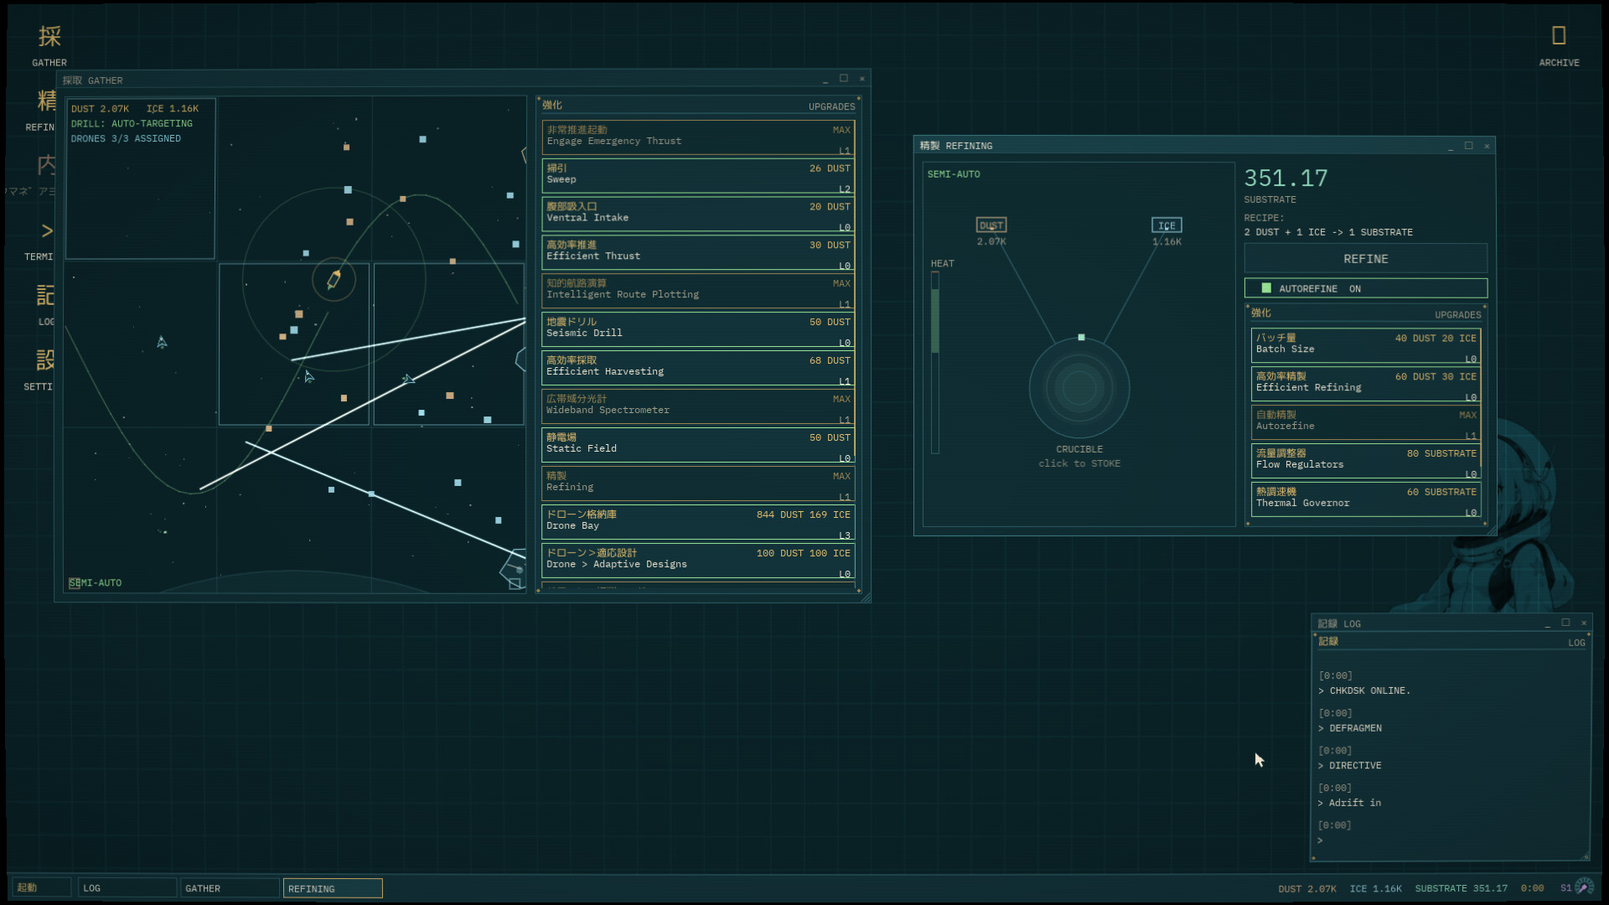Click the maxed Autorefine upgrade row

click(x=1366, y=424)
